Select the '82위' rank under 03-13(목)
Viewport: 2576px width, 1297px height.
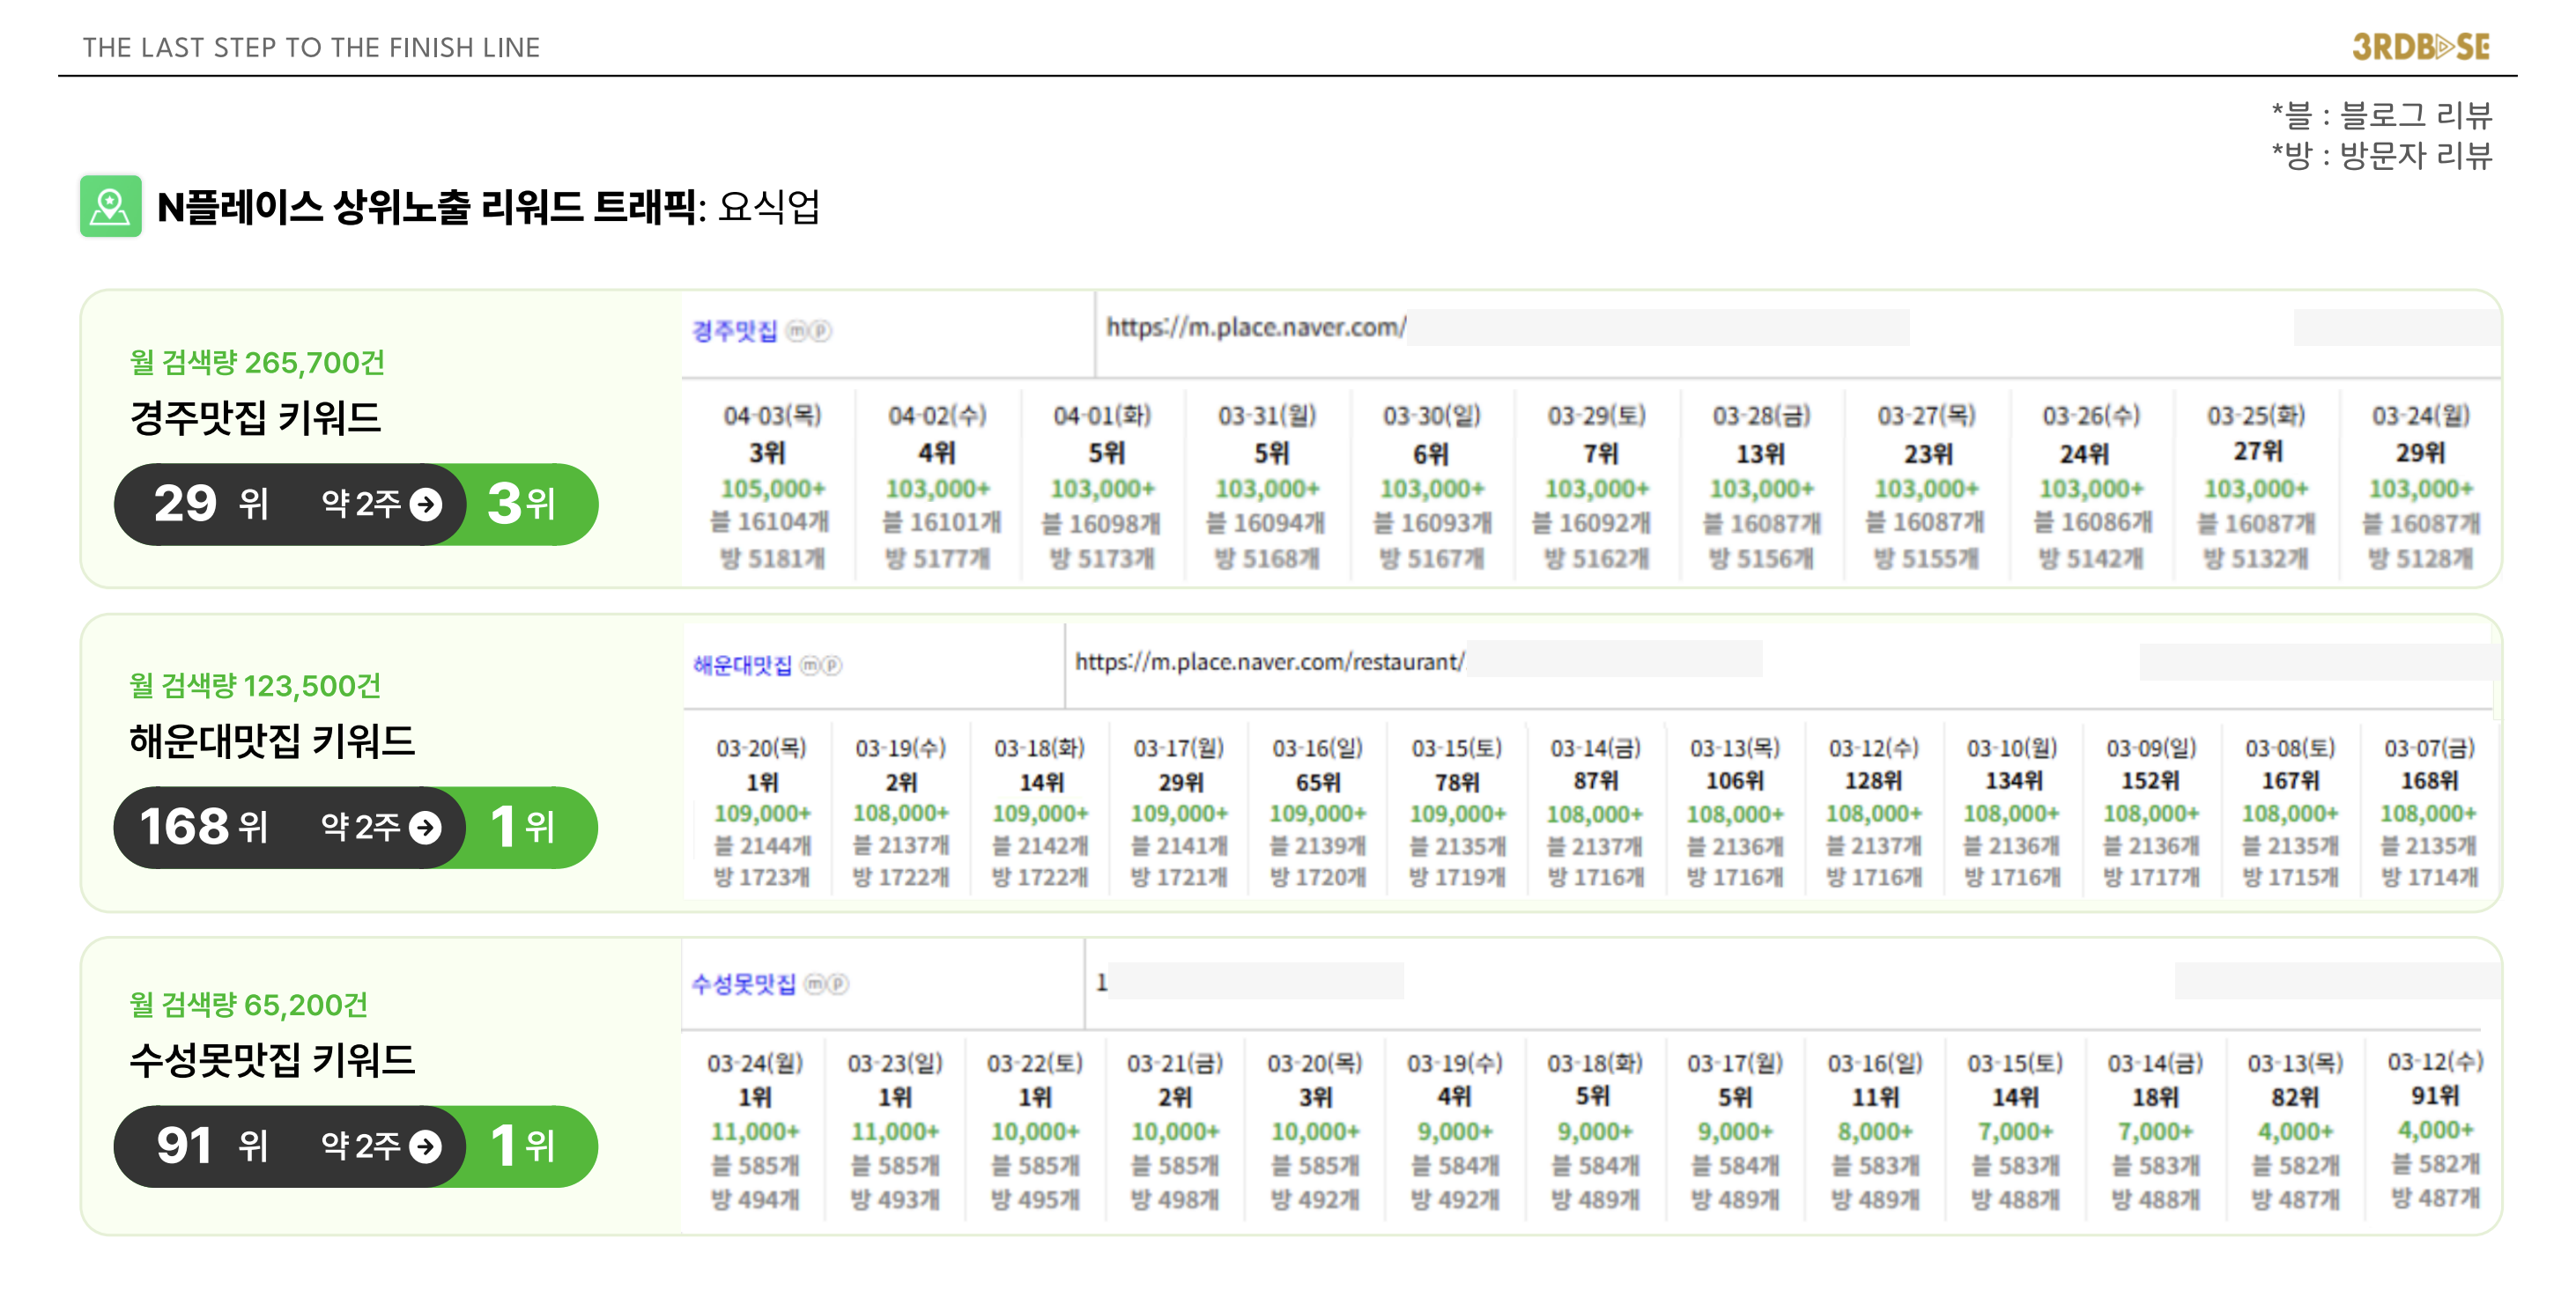coord(2295,1097)
